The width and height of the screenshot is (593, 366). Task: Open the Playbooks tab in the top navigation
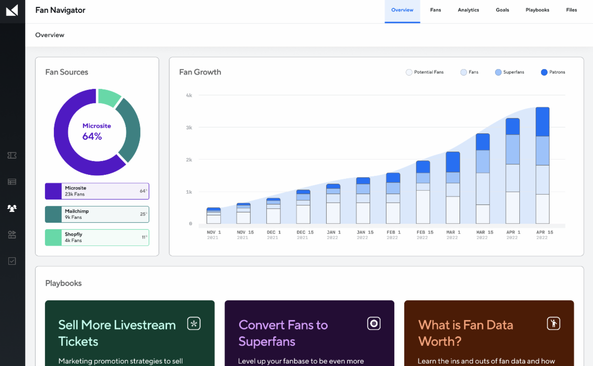pos(538,10)
